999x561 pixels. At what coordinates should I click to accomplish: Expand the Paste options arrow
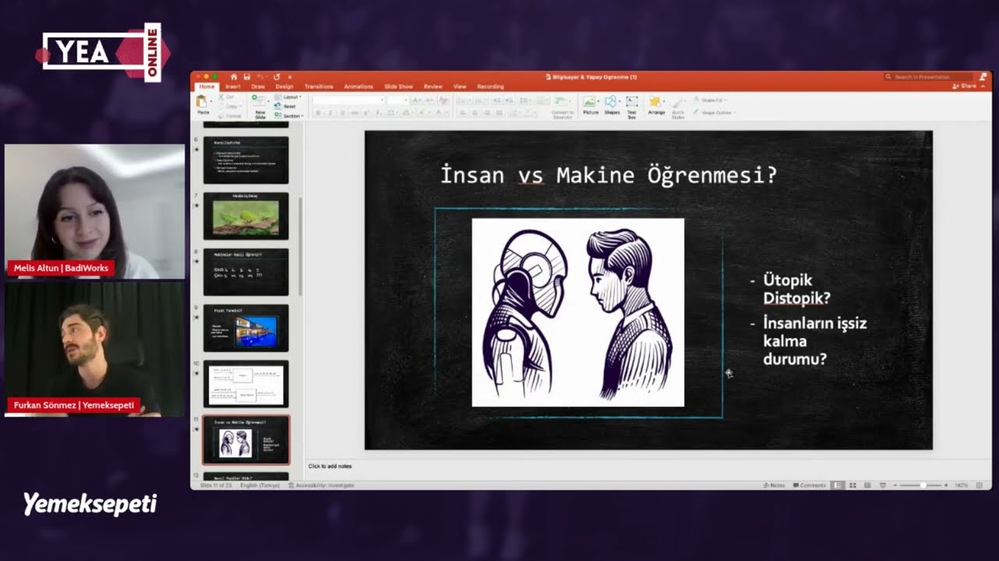point(211,101)
